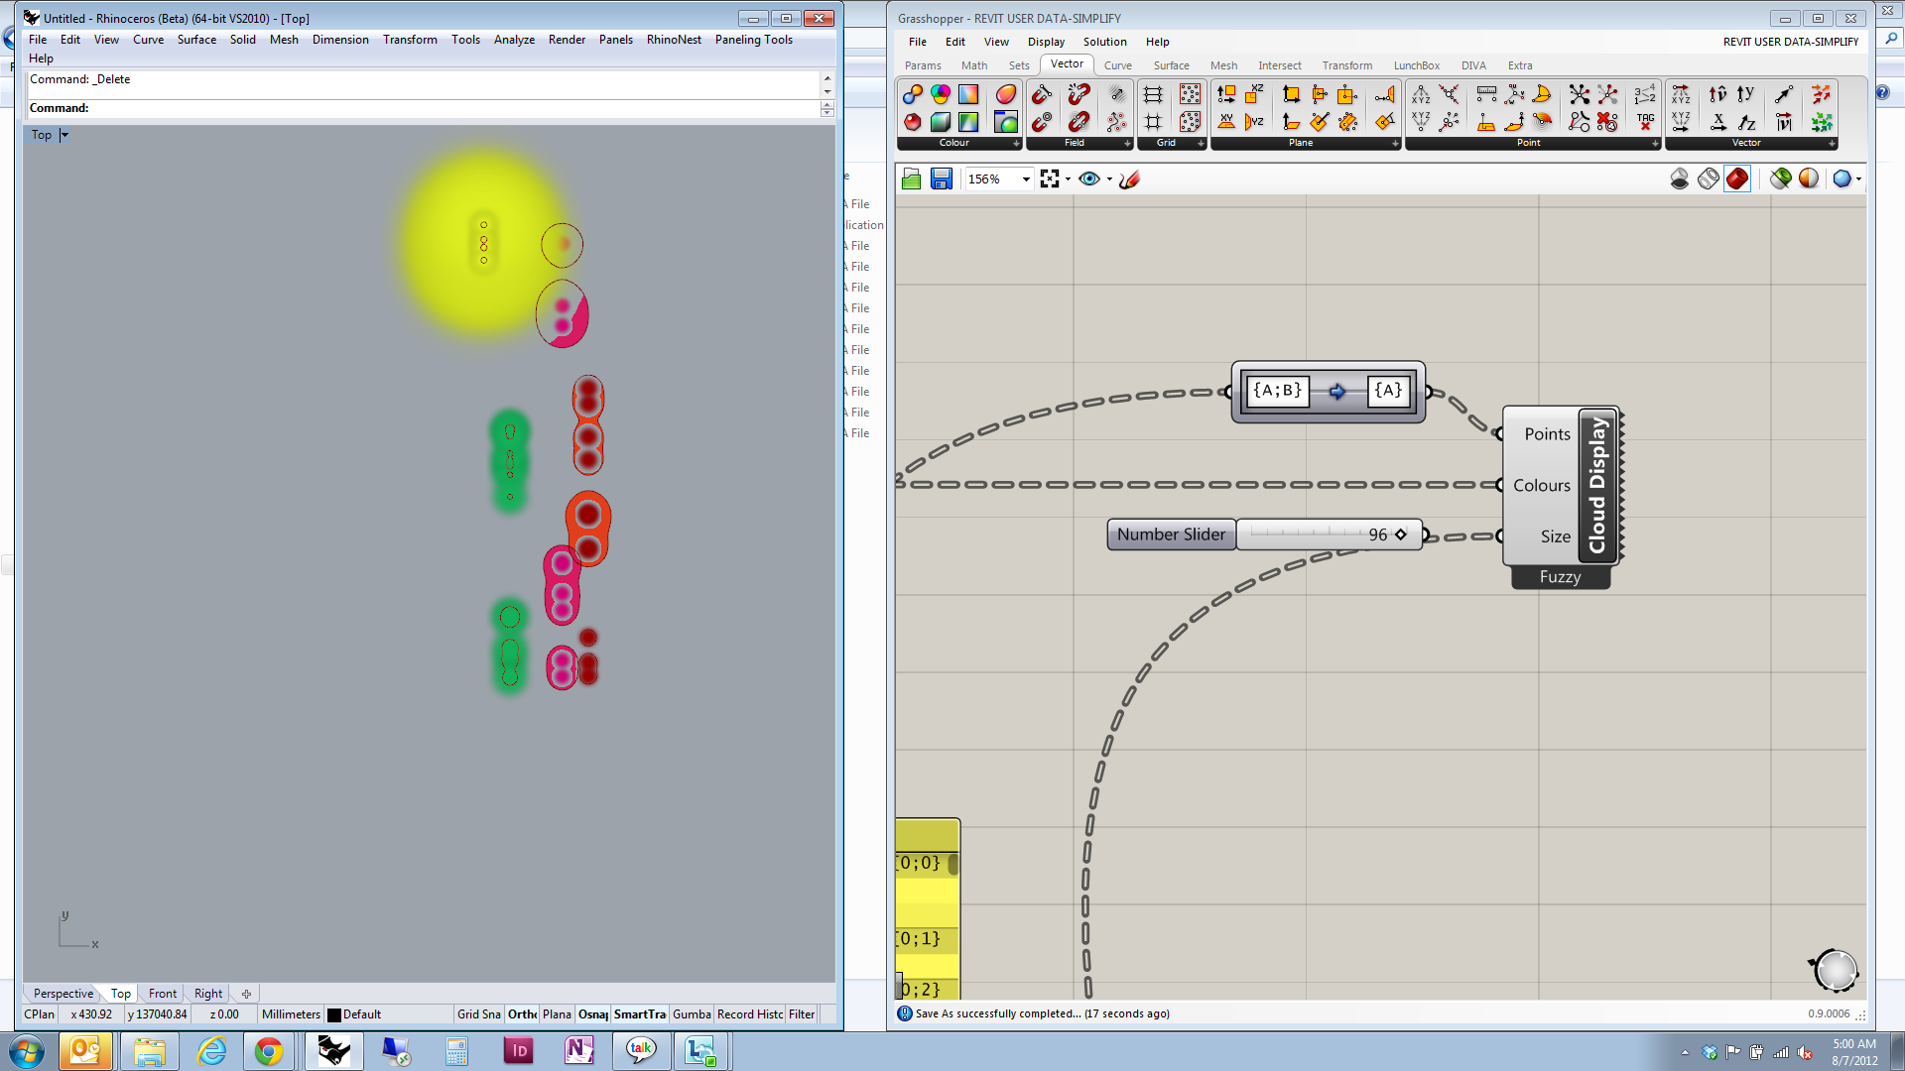1905x1071 pixels.
Task: Open the 156% zoom level dropdown
Action: click(1026, 179)
